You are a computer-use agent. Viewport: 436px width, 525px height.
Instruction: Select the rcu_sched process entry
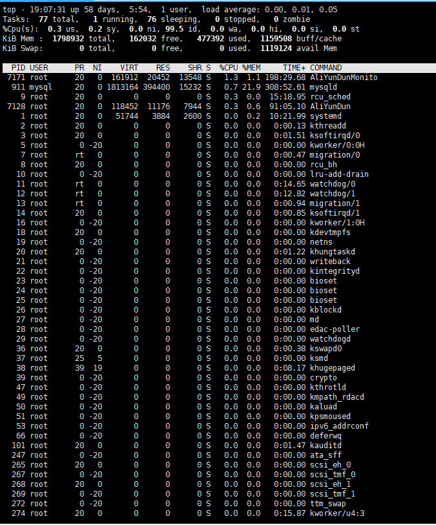point(330,97)
